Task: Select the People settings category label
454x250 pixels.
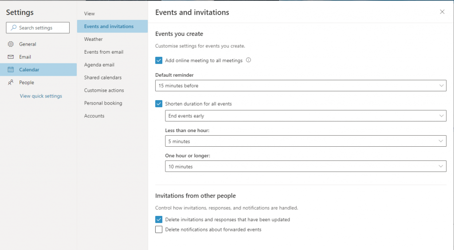Action: [x=26, y=82]
